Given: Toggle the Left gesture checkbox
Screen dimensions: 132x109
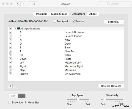Looking at the screenshot, I should click(10, 62).
